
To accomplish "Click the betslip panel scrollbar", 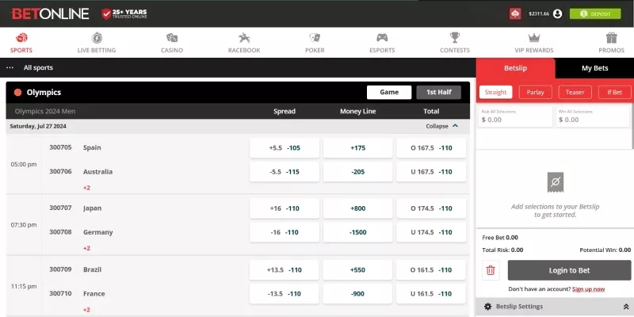I will [632, 127].
